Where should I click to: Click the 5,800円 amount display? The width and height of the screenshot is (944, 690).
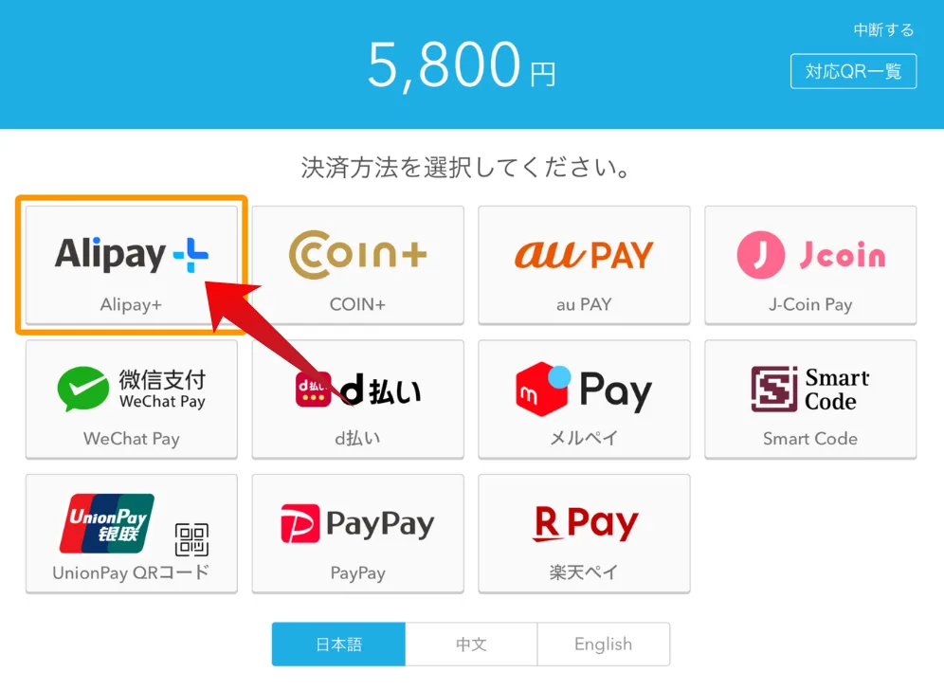(x=463, y=65)
